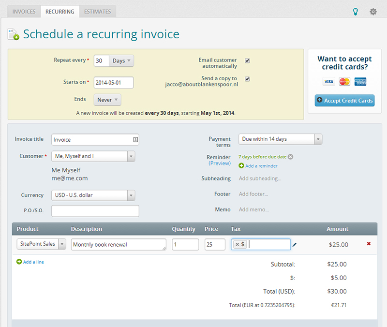Click the Visa card icon
Screen dimensions: 387x327
pos(328,82)
